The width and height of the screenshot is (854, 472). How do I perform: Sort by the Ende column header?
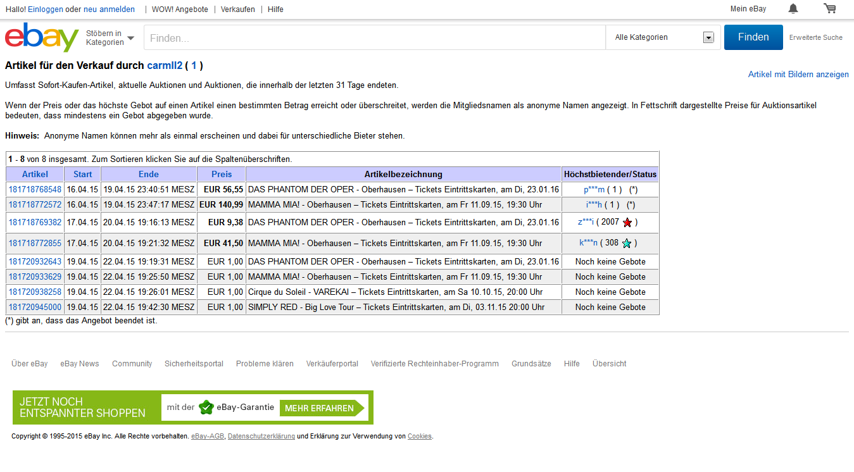tap(149, 174)
